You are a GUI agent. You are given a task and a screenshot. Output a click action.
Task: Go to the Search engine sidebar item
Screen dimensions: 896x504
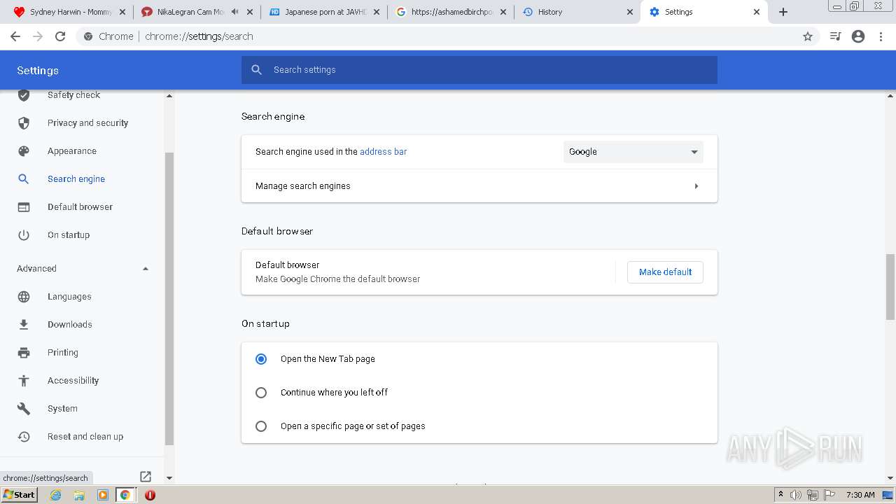point(76,179)
